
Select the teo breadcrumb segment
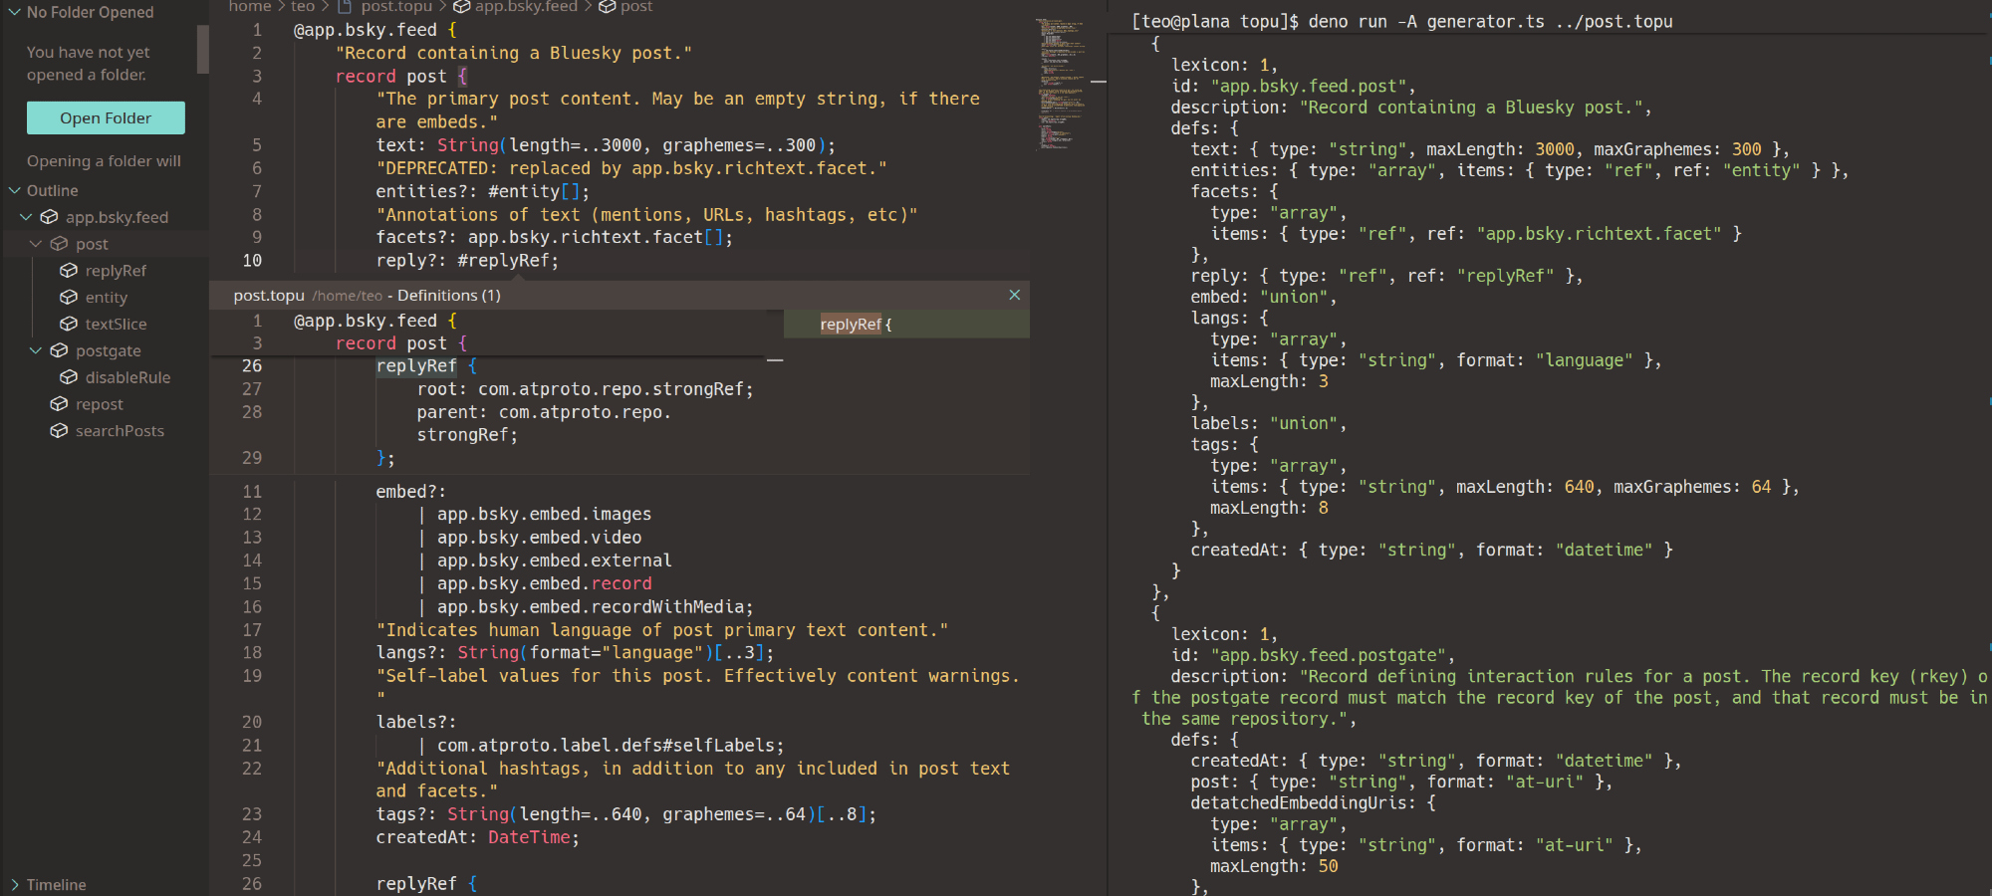click(303, 7)
